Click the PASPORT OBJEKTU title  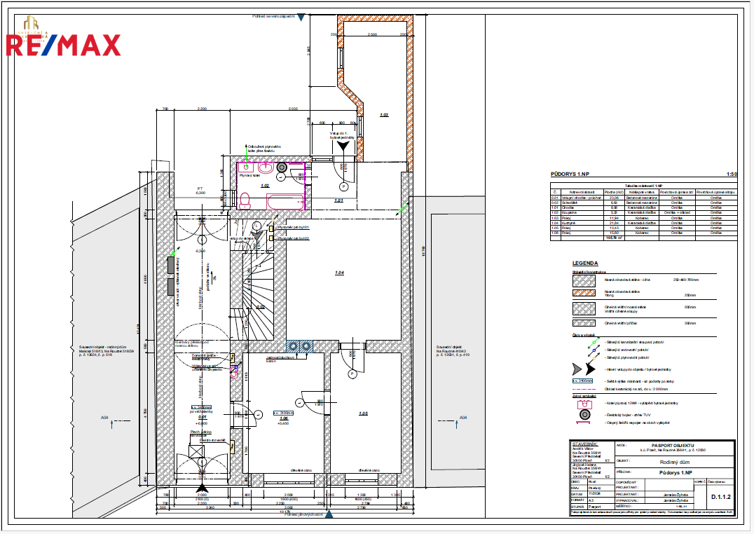pyautogui.click(x=673, y=446)
